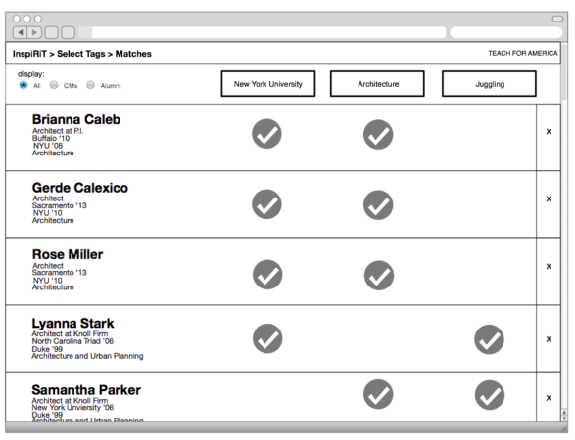Go to InspiRiT breadcrumb home

point(29,54)
